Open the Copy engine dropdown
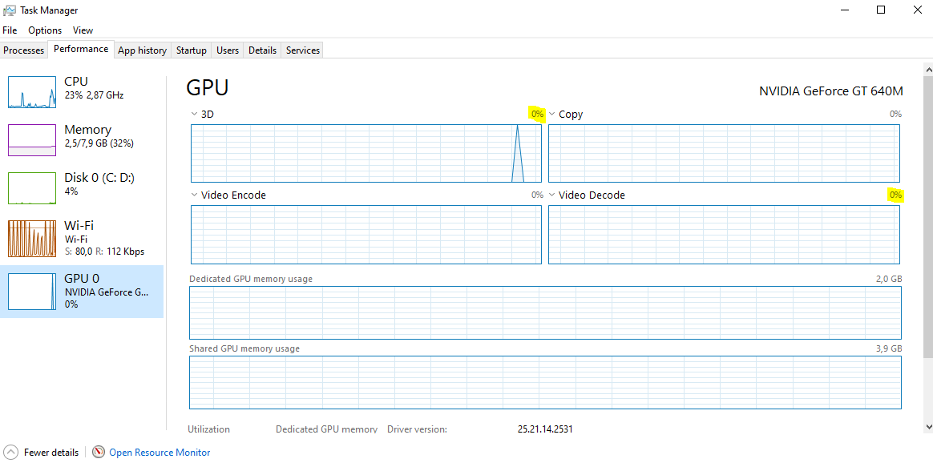 coord(552,115)
